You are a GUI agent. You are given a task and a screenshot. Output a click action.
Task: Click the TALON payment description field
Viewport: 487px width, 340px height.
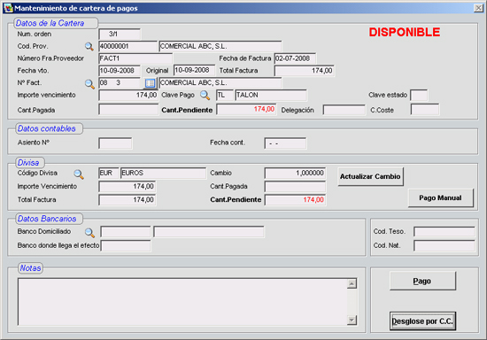point(271,96)
